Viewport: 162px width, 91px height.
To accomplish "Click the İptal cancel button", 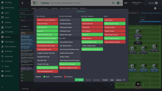I will tap(112, 80).
